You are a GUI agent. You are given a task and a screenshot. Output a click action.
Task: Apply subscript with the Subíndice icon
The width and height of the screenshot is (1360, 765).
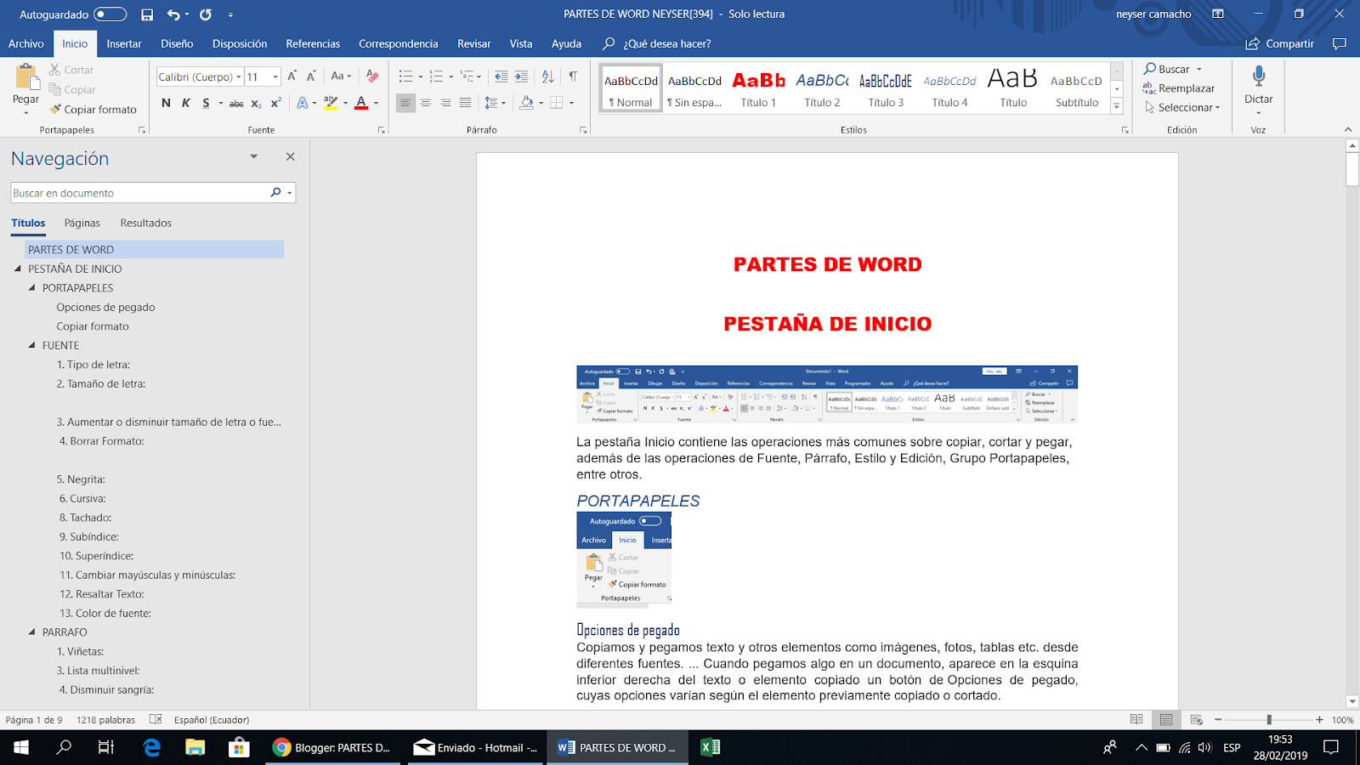(257, 103)
